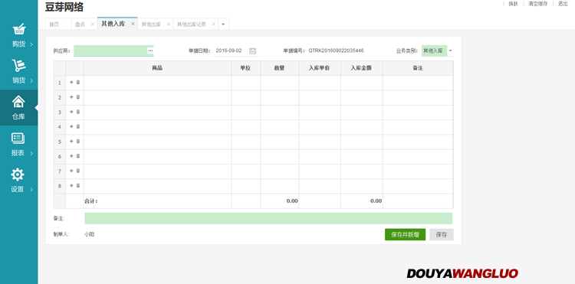Switch to the 盘点 tab
Image resolution: width=575 pixels, height=284 pixels.
point(80,24)
